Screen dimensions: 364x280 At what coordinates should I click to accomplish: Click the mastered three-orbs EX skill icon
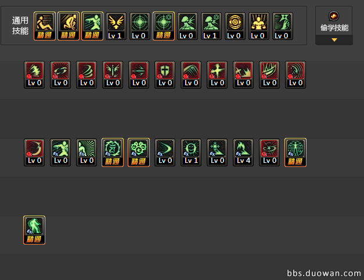[139, 152]
